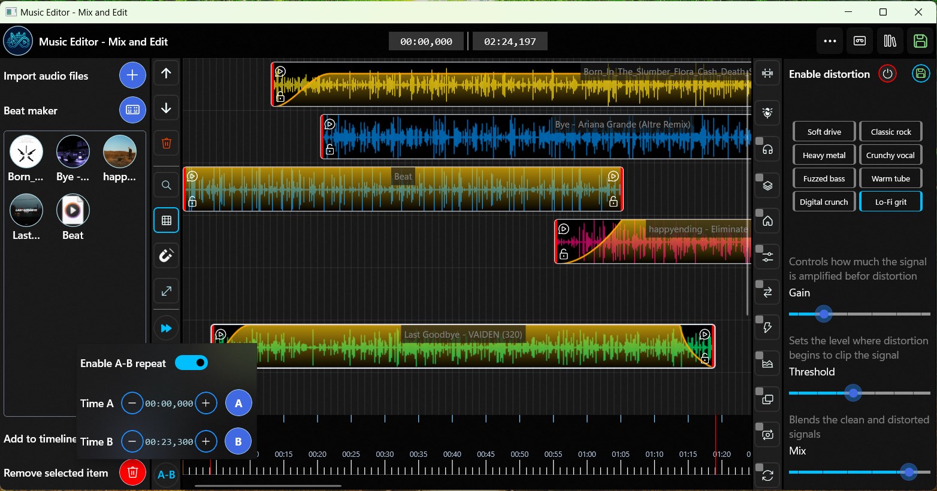Open the zoom search tool
The width and height of the screenshot is (937, 491).
pyautogui.click(x=166, y=185)
